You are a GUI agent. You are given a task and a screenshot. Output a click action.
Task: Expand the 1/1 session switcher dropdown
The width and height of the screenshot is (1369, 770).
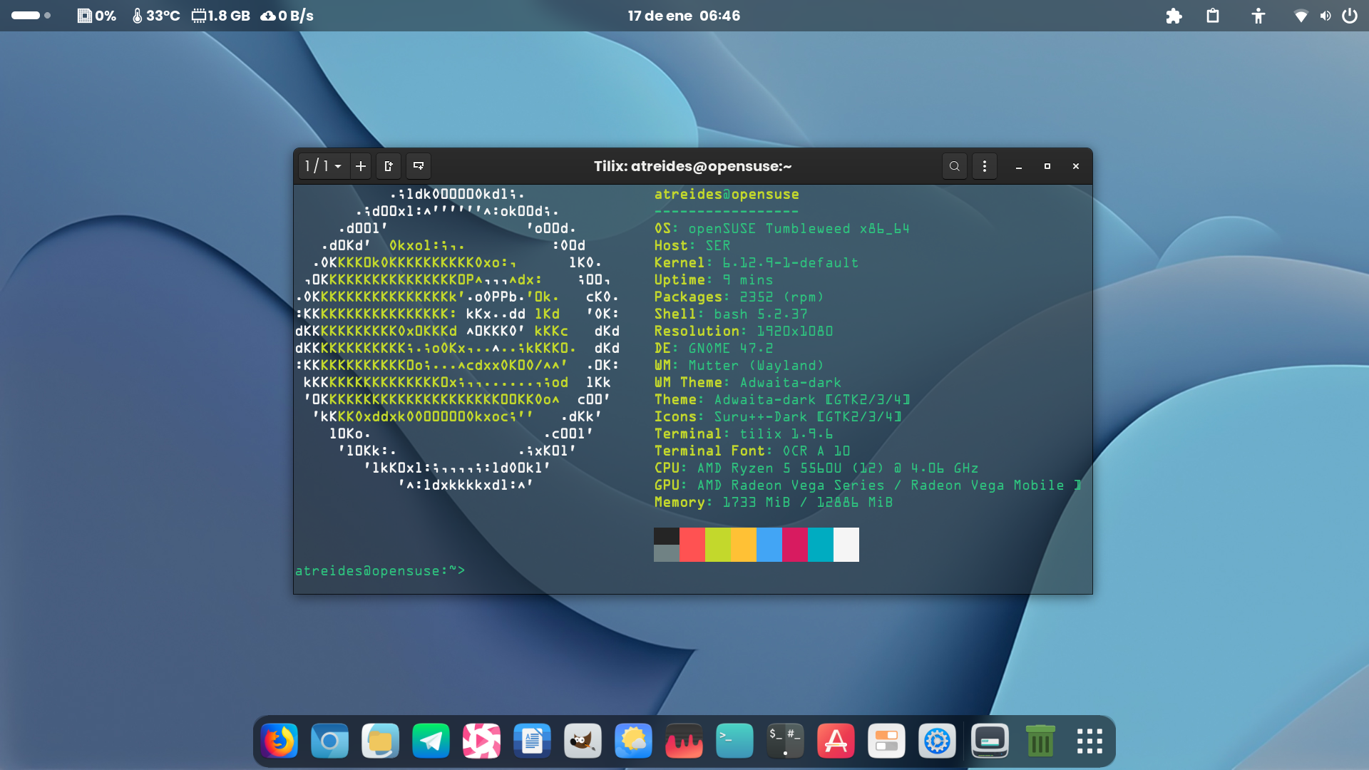click(x=324, y=166)
